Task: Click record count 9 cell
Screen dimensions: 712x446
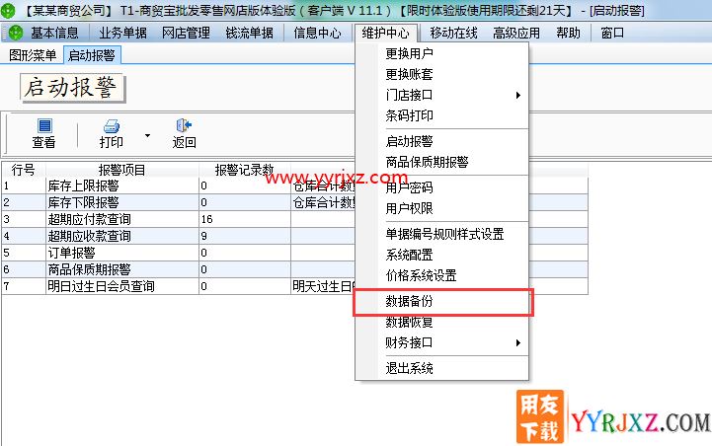Action: pos(245,236)
